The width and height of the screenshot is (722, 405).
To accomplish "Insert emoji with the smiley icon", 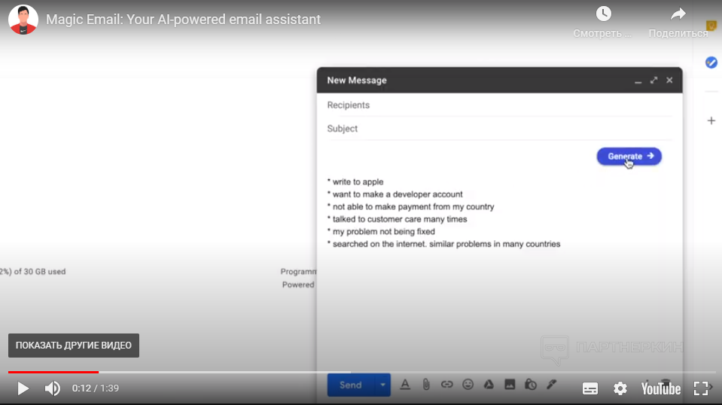I will click(468, 384).
